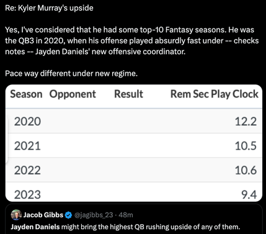The height and width of the screenshot is (234, 266).
Task: Click the Rem Sec Play Clock header
Action: [x=215, y=94]
